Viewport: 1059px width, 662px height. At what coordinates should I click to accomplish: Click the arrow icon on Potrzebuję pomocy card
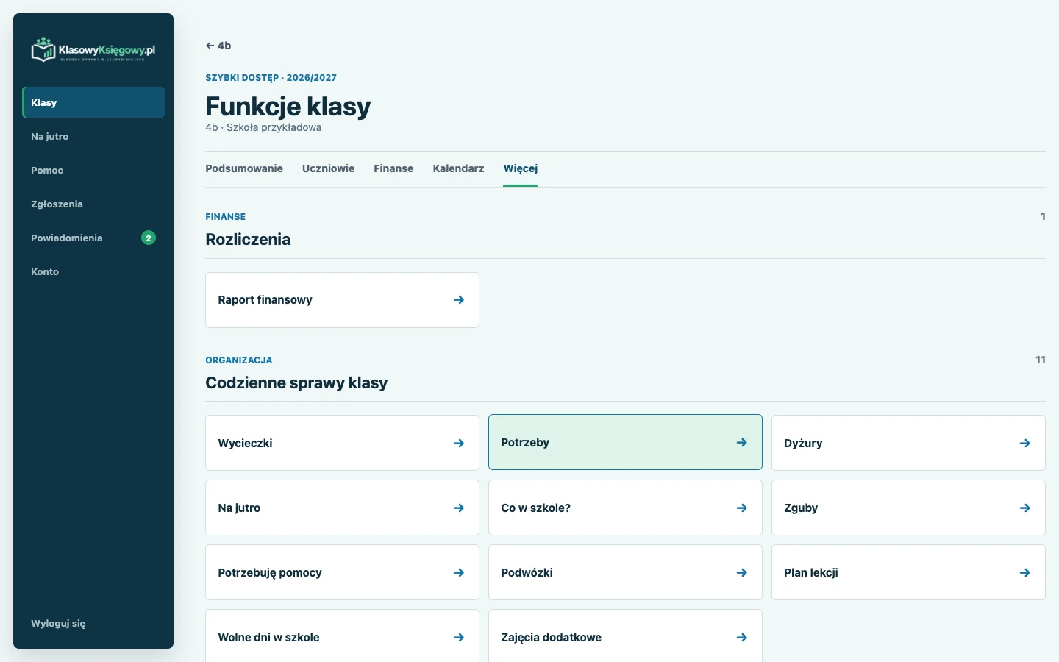pos(459,573)
